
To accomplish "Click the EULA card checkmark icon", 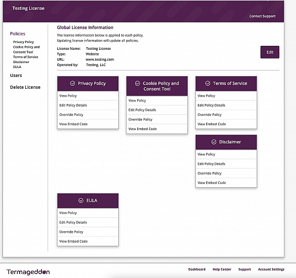I will (x=80, y=201).
